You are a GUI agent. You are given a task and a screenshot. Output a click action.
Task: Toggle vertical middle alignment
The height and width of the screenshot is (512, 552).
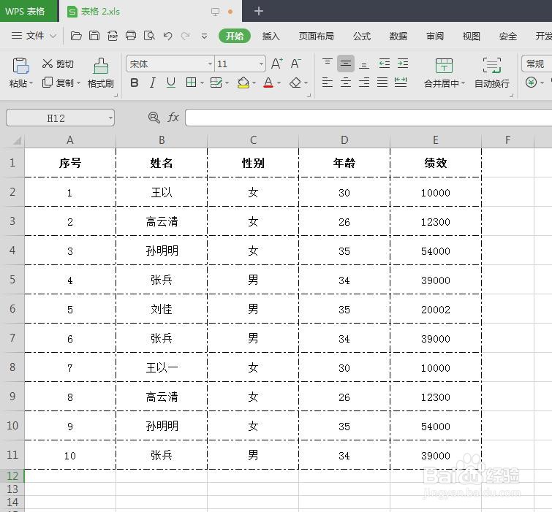tap(346, 64)
